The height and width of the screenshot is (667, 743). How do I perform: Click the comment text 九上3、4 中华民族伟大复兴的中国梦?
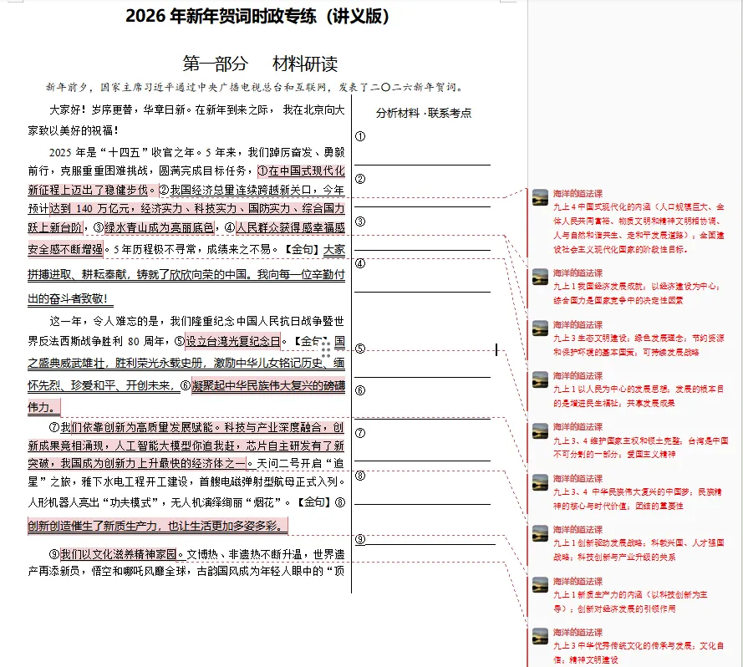638,499
